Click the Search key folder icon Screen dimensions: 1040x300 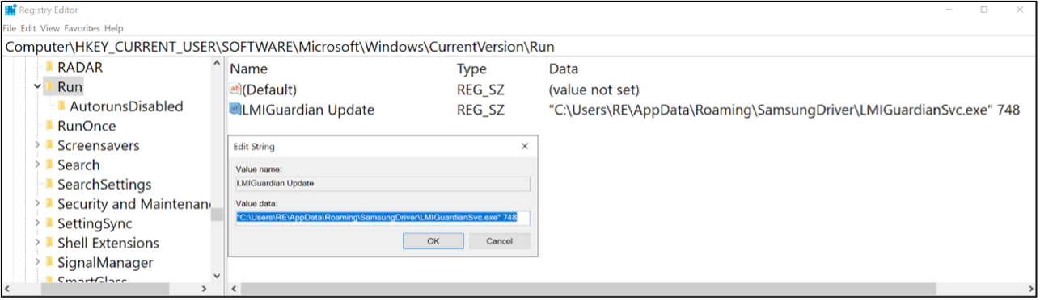click(49, 165)
